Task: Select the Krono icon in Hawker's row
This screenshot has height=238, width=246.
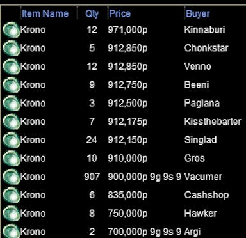Action: [12, 214]
